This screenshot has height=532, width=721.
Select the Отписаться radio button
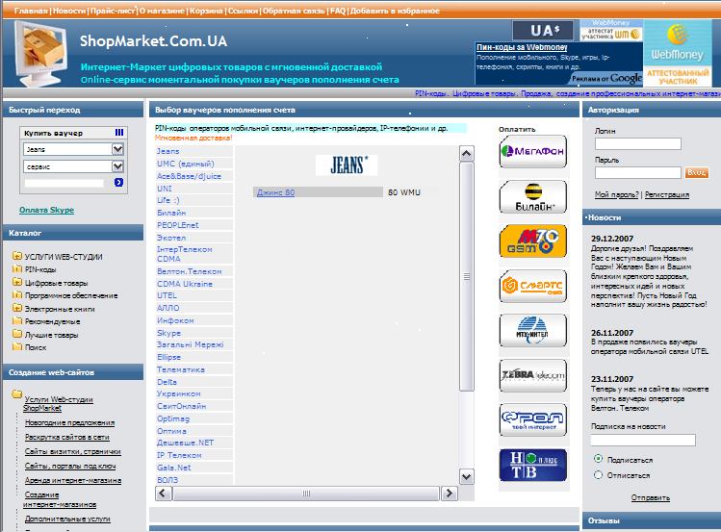(599, 474)
